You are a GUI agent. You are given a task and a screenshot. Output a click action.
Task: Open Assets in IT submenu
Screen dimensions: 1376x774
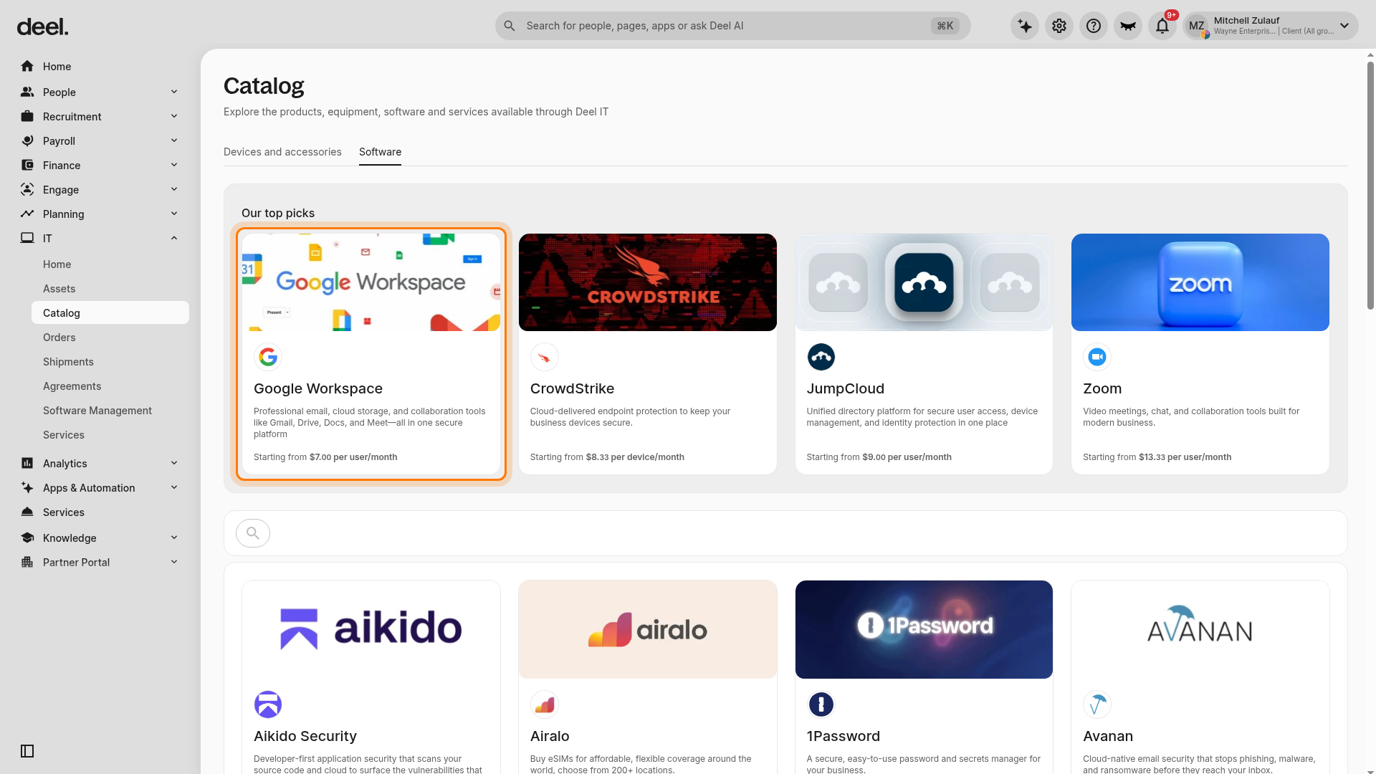110,289
